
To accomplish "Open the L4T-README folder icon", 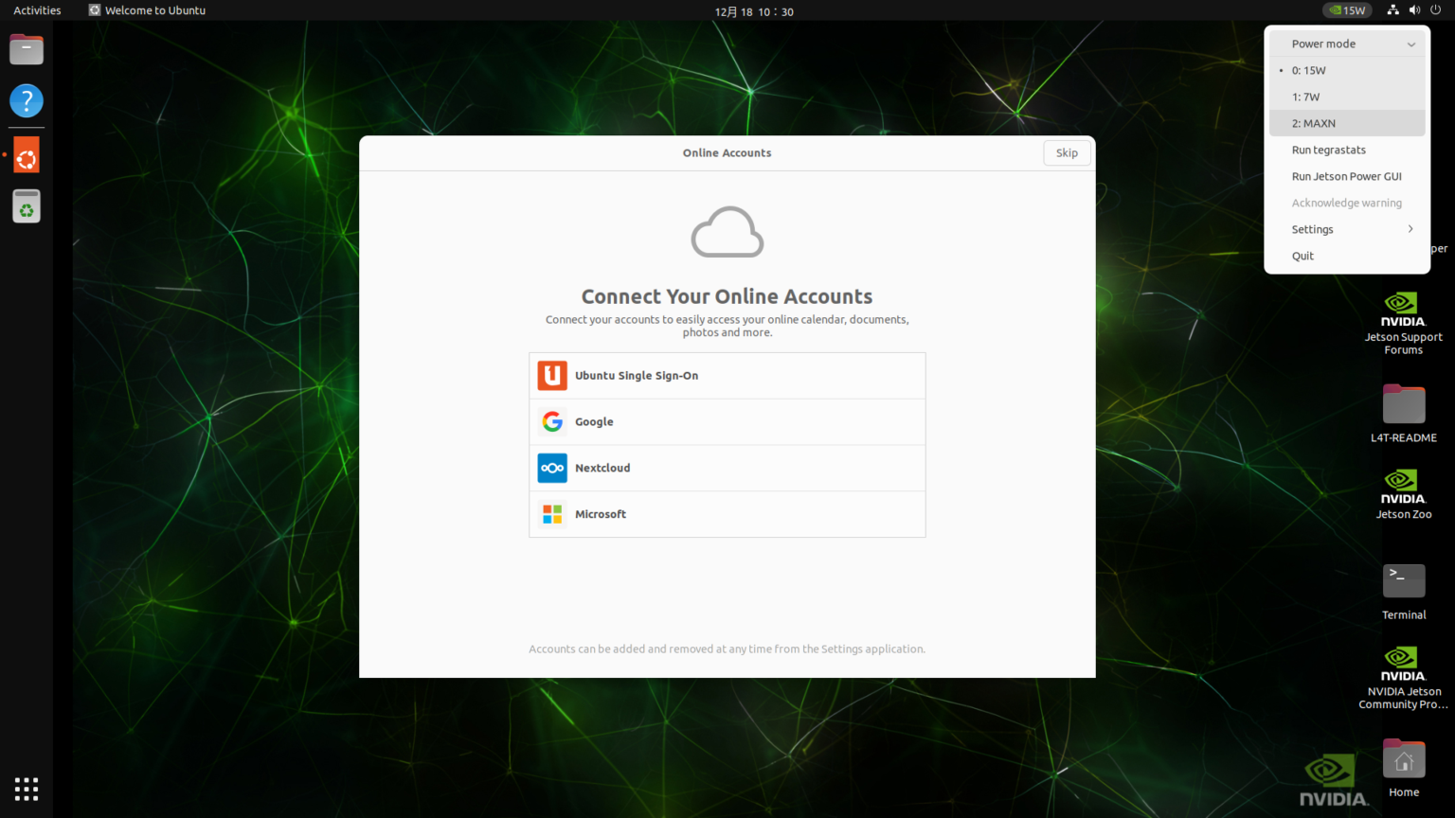I will point(1403,405).
